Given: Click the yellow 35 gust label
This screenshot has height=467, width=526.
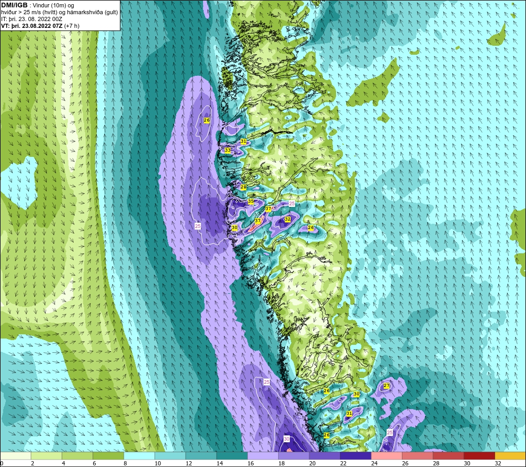Looking at the screenshot, I should [x=251, y=202].
